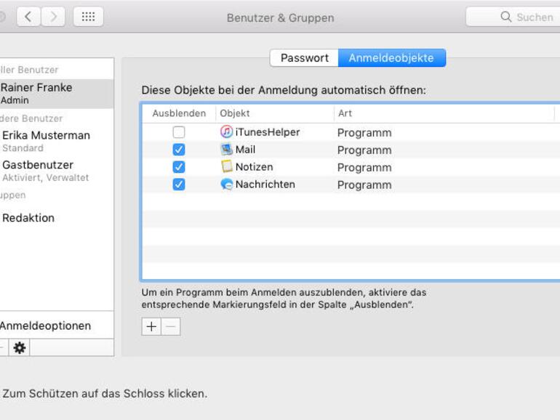The height and width of the screenshot is (420, 560).
Task: Select the Nachrichten row name
Action: click(265, 185)
